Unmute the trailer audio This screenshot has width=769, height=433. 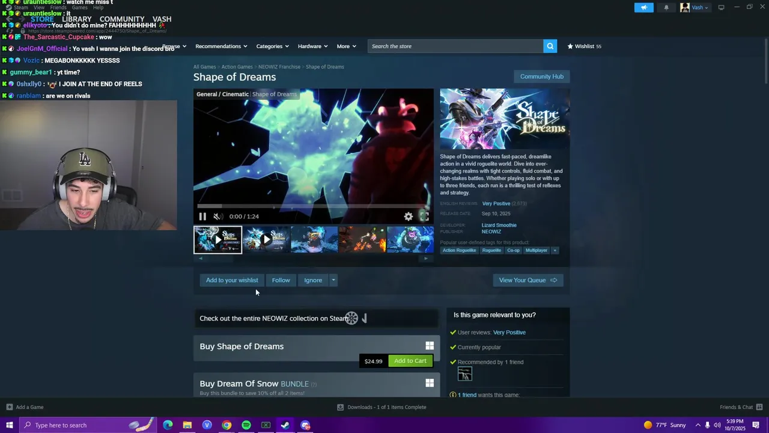point(218,216)
